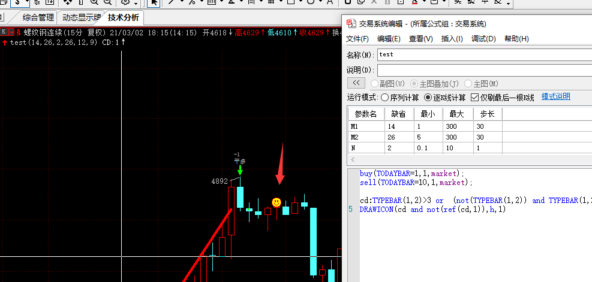Click the green 平多 down-arrow signal marker

240,171
